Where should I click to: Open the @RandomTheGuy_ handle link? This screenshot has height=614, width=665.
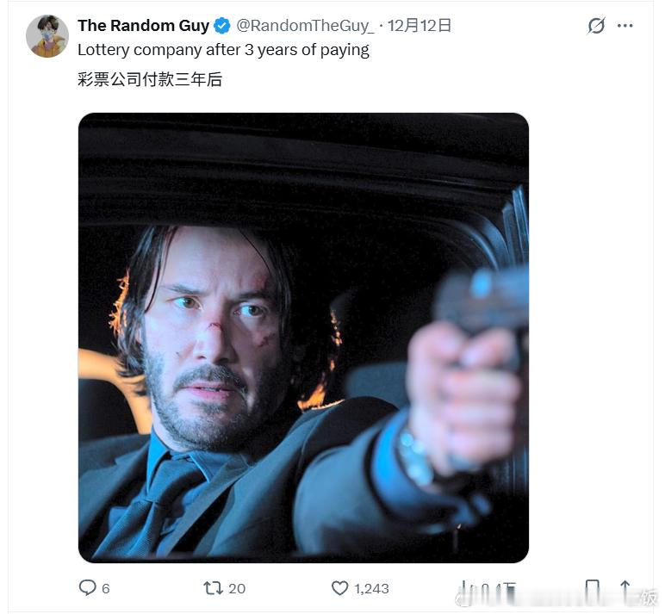click(x=304, y=26)
